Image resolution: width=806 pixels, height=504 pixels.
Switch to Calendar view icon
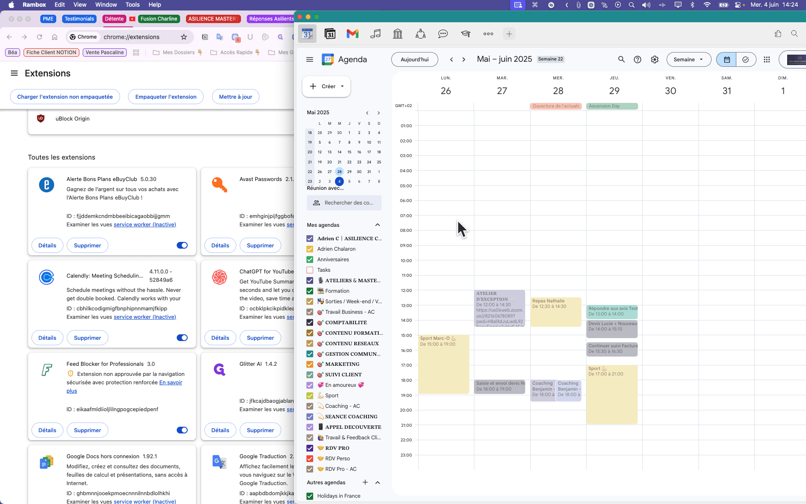[x=727, y=60]
